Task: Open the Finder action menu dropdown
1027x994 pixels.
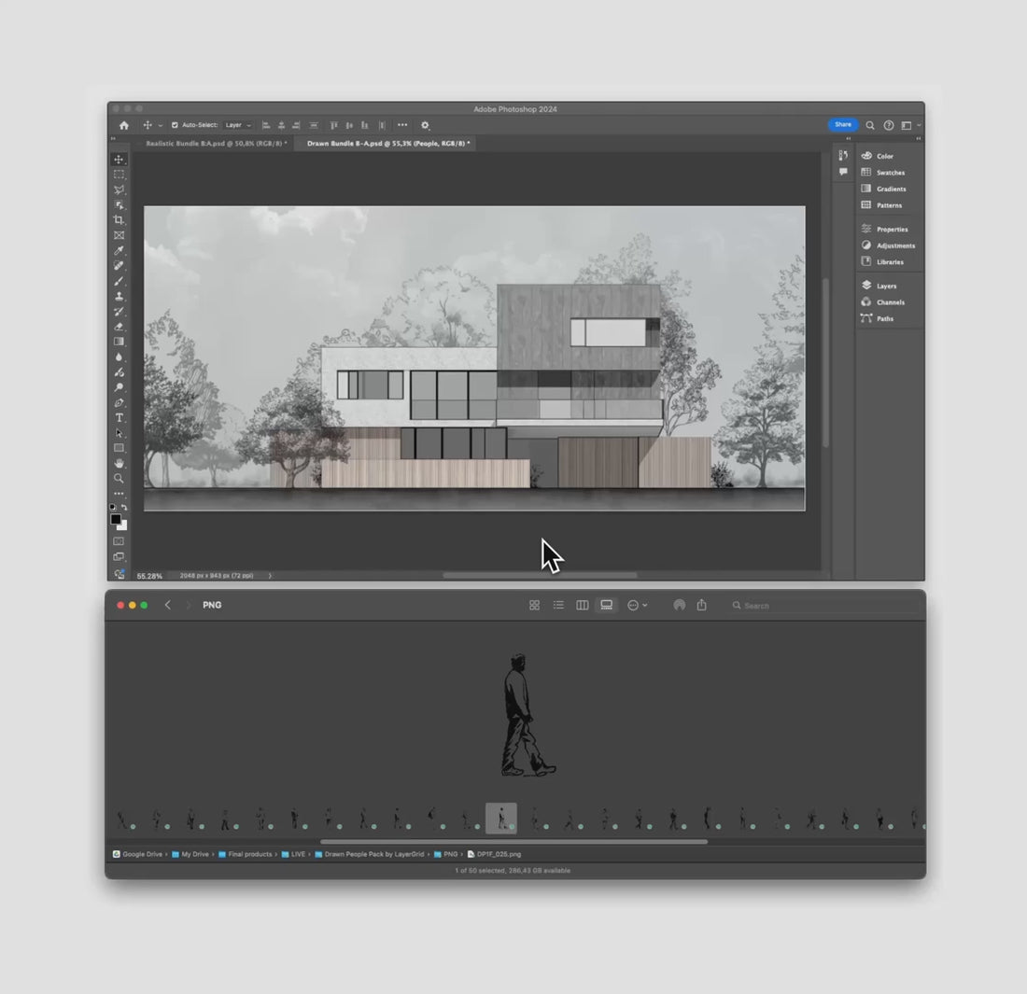Action: 637,605
